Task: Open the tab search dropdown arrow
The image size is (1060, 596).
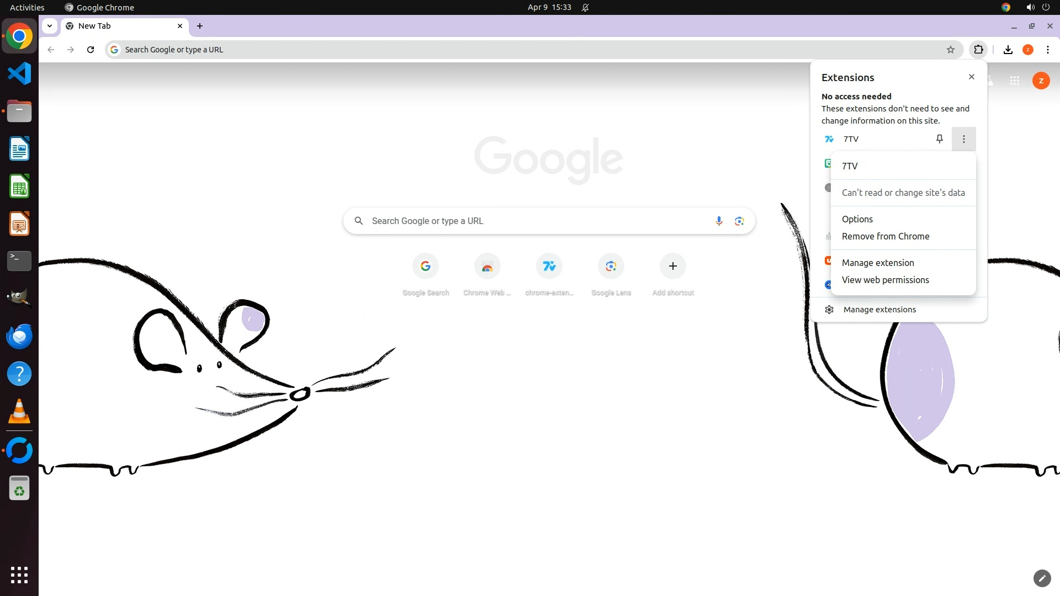Action: [50, 26]
